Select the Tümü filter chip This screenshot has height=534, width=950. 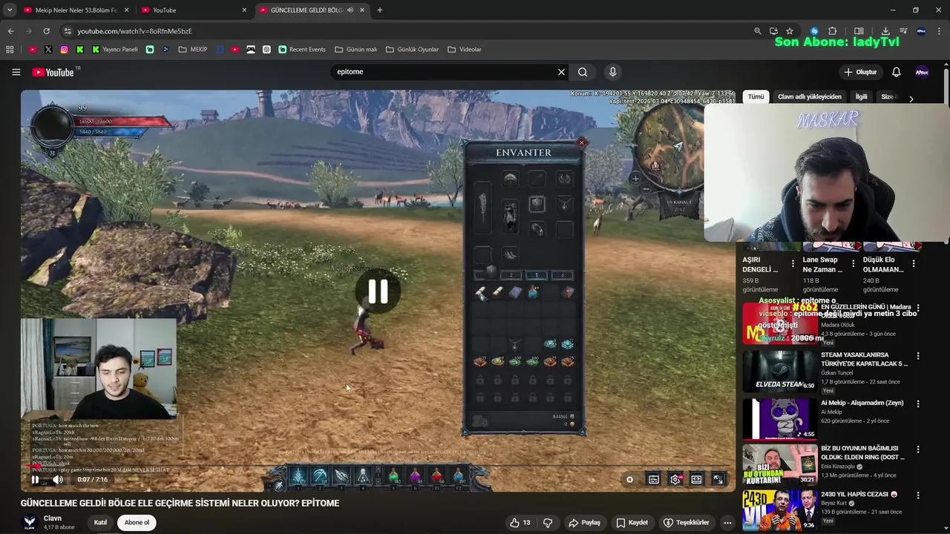coord(756,96)
